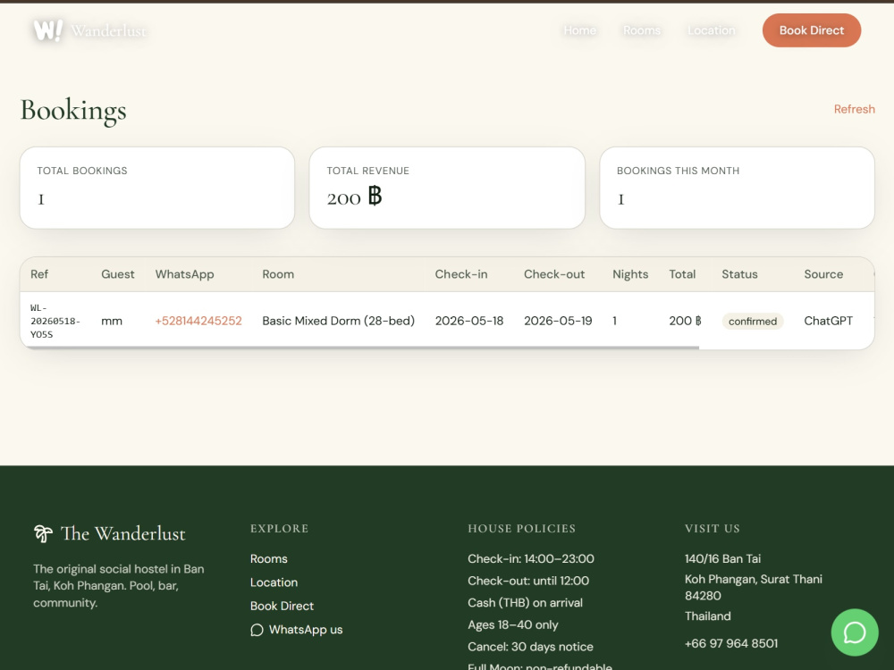
Task: Call +66 97 964 8501 phone link
Action: tap(731, 643)
